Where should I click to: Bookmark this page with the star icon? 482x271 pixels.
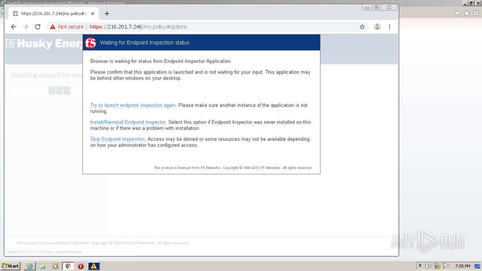coord(362,27)
